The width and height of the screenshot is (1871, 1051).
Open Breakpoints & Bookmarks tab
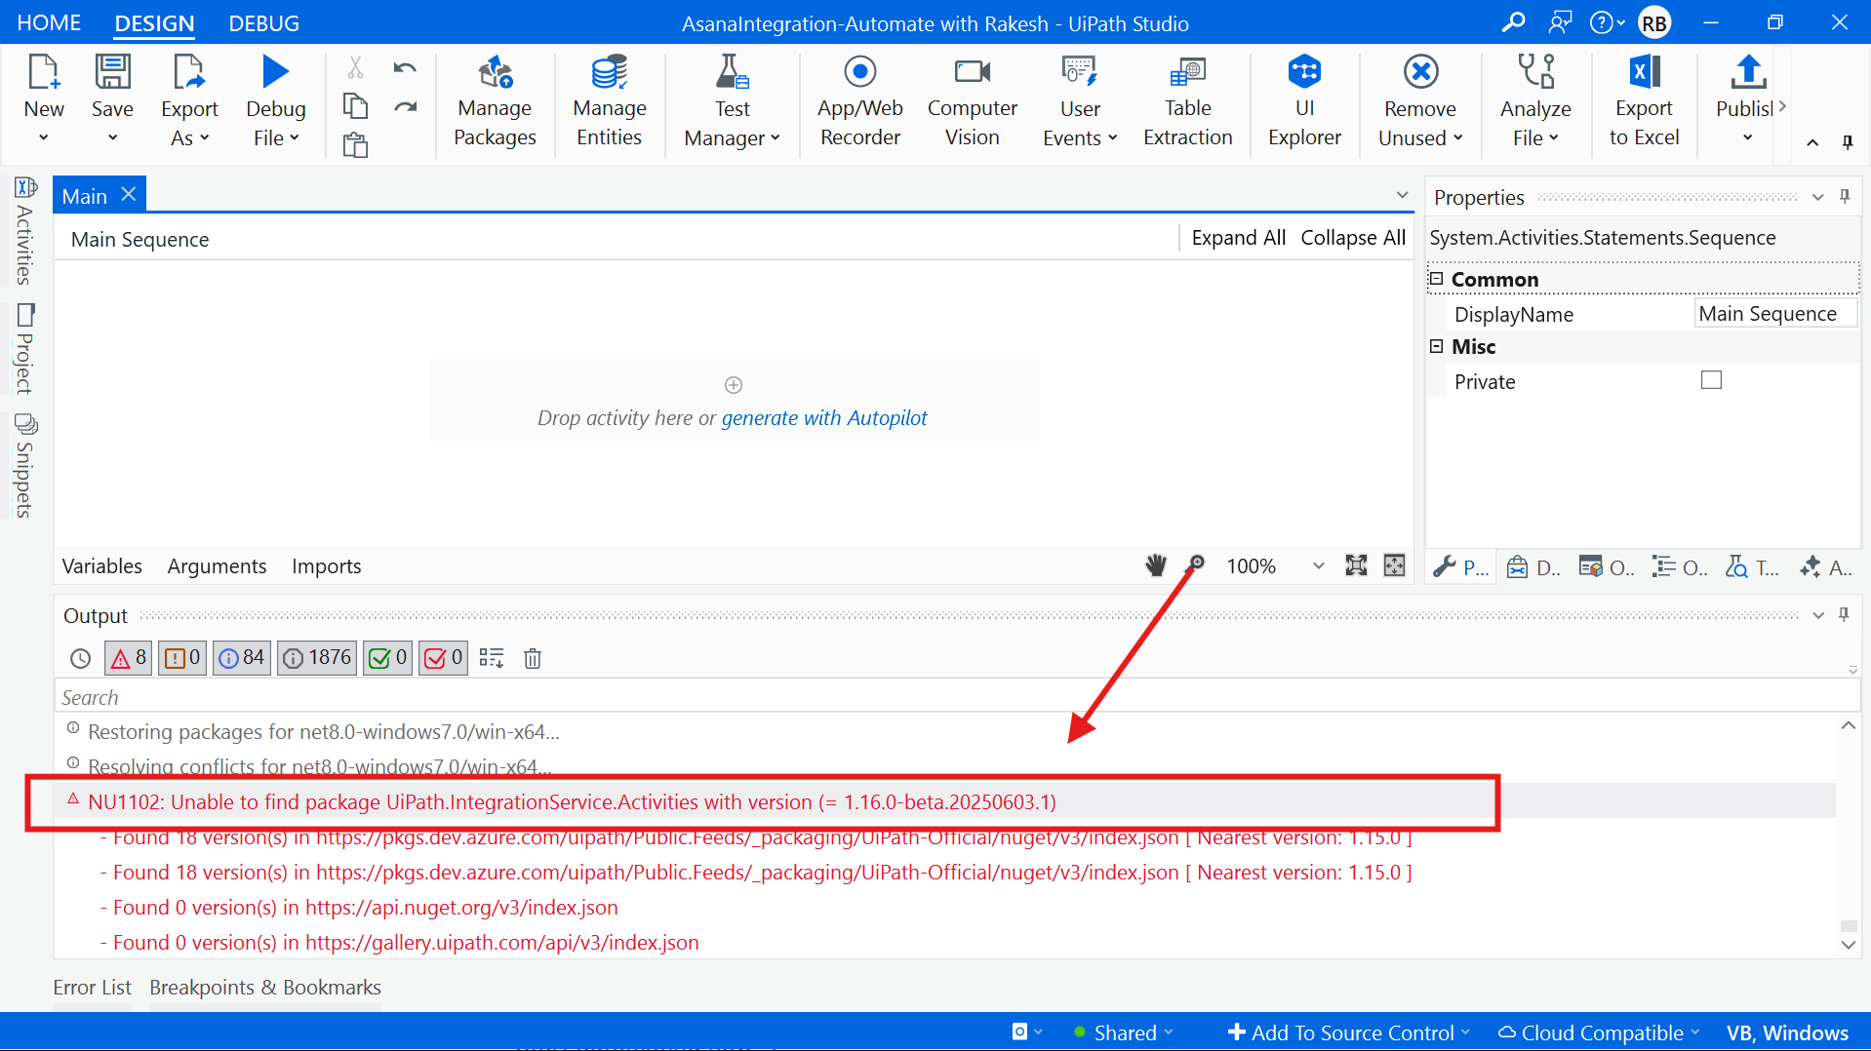264,988
